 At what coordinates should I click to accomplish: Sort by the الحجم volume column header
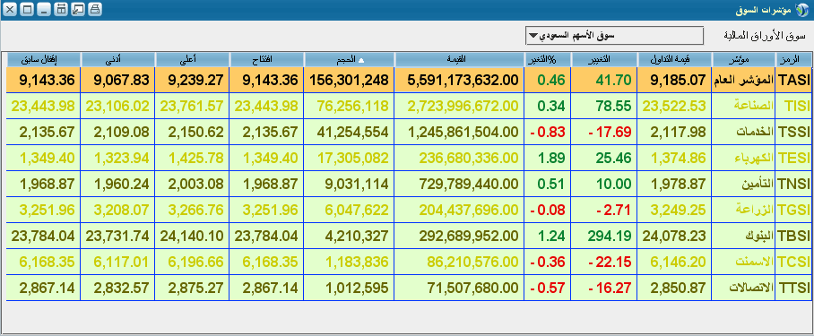click(x=350, y=60)
